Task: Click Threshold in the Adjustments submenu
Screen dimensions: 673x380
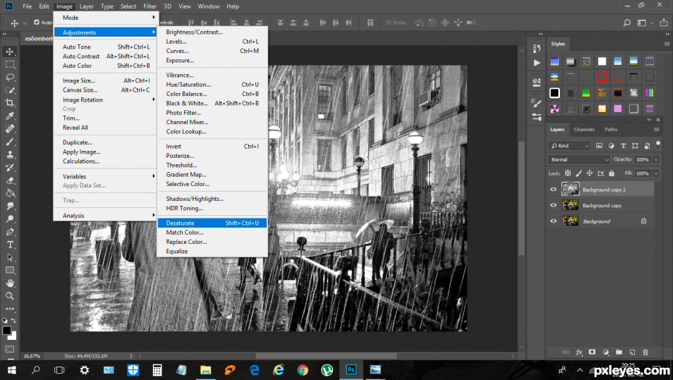Action: (x=212, y=165)
